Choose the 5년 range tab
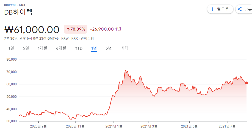The width and height of the screenshot is (252, 130). point(109,48)
